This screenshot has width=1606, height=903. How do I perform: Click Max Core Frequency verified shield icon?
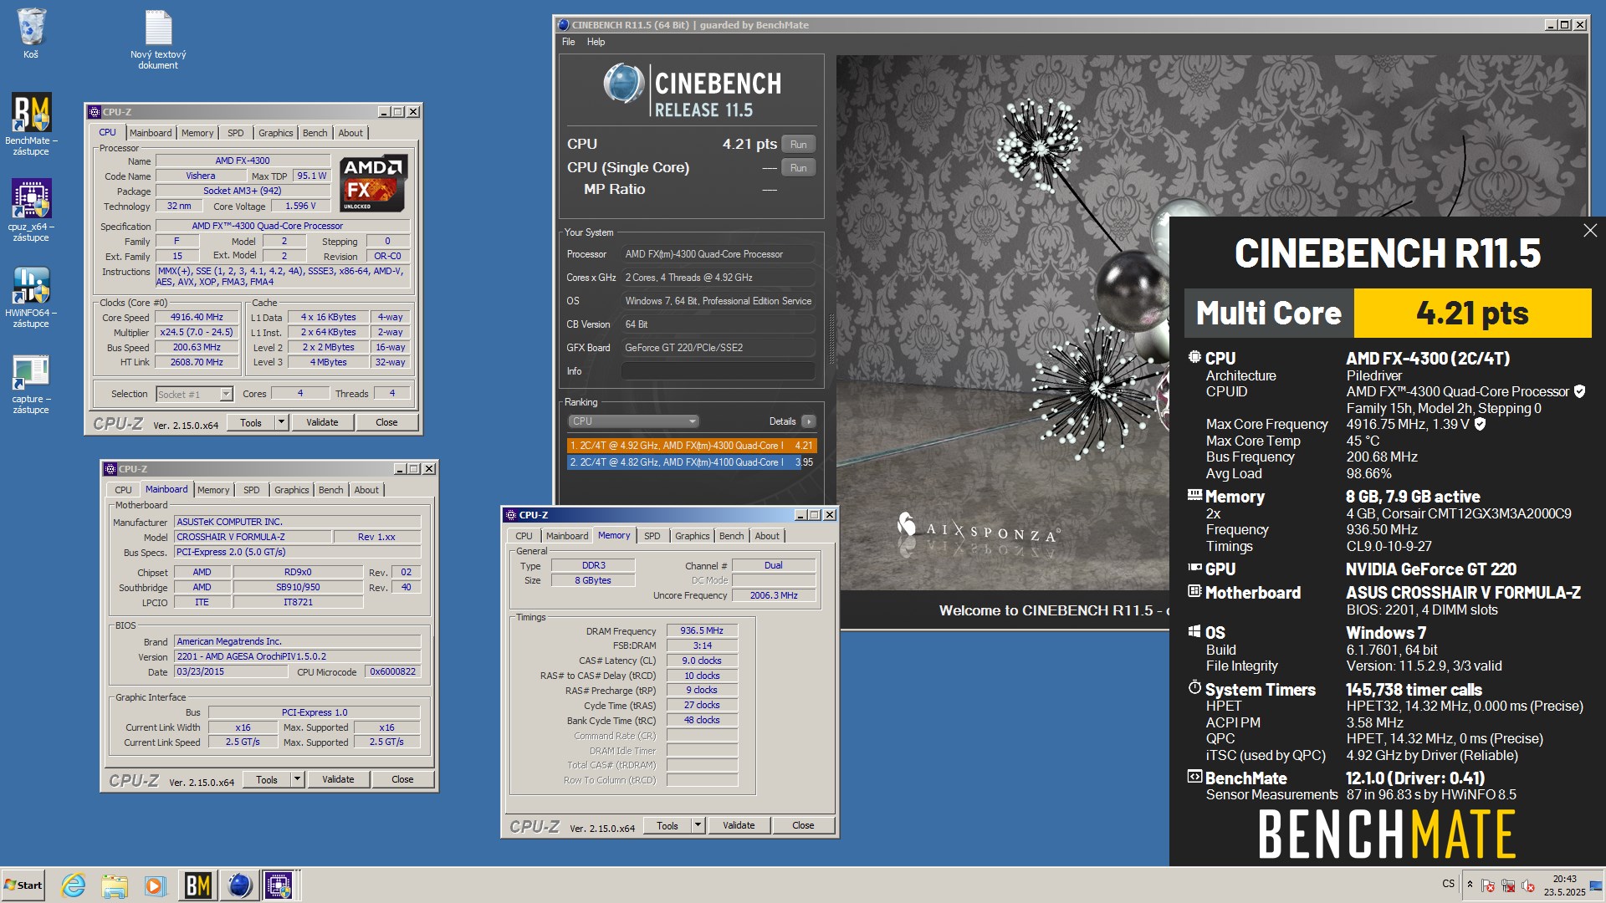(x=1480, y=424)
